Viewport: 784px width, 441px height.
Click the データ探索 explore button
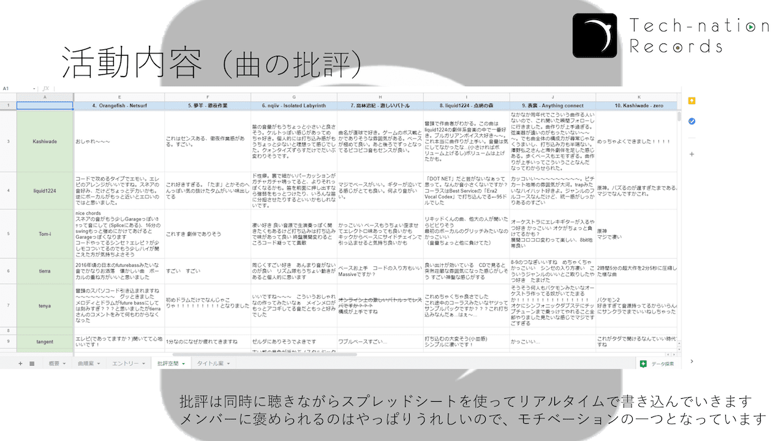[x=662, y=363]
